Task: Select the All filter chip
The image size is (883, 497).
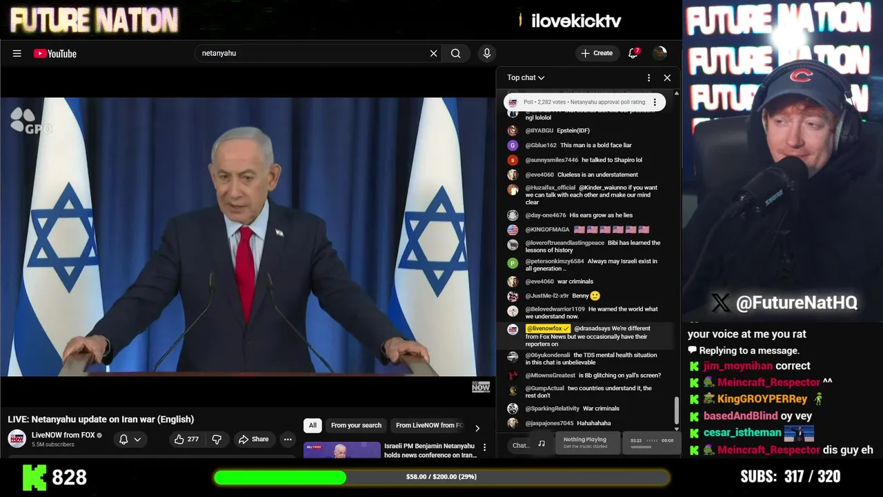Action: [x=312, y=425]
